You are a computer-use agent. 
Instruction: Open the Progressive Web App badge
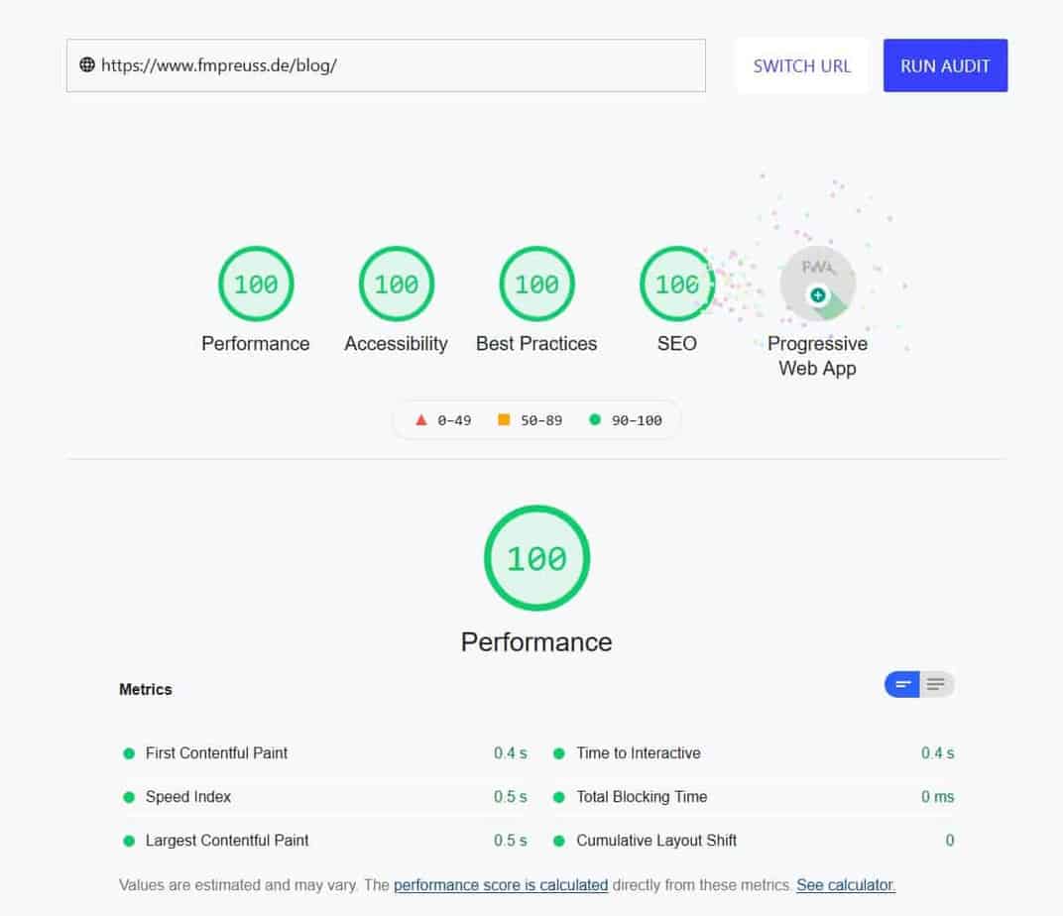pos(818,284)
